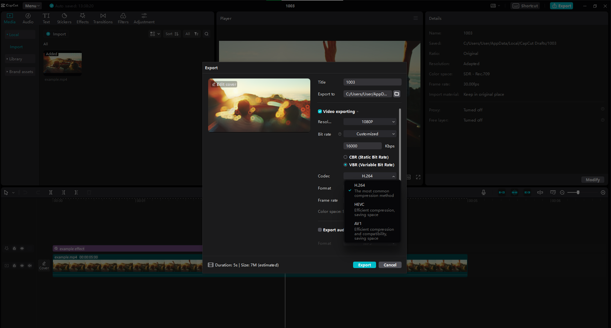
Task: Click the Export to path field
Action: (x=368, y=94)
